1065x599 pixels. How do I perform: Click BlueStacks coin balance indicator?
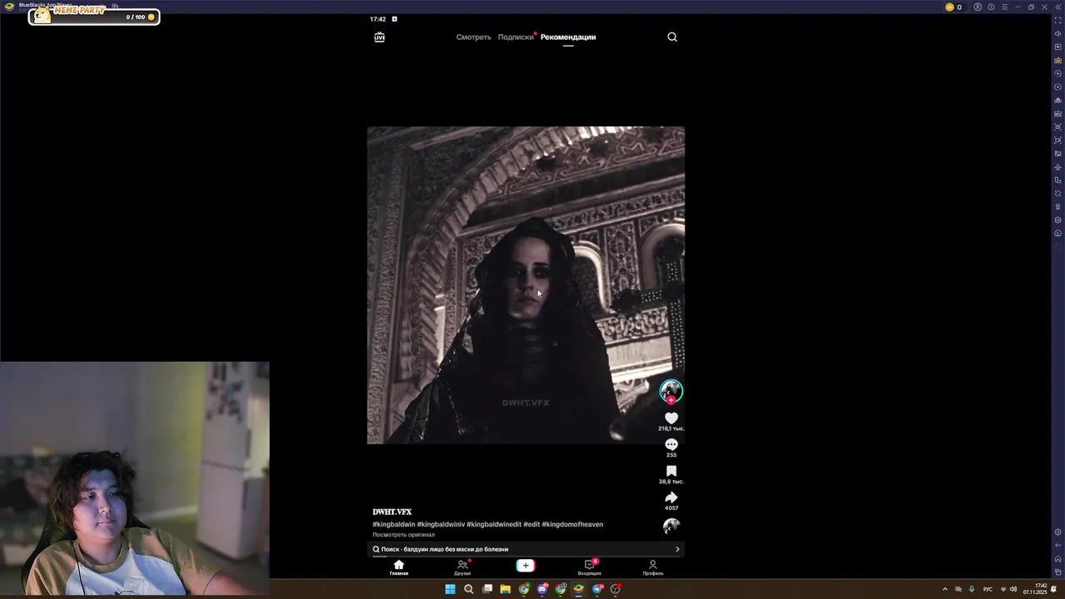coord(954,7)
